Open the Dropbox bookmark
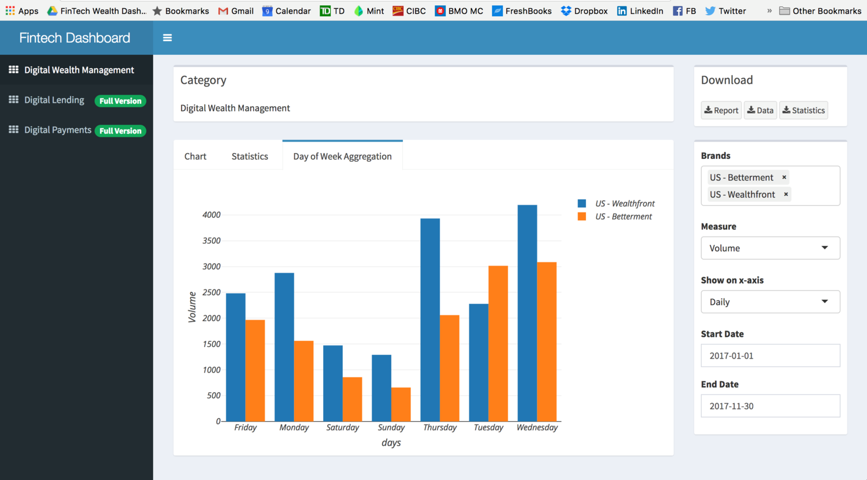 [x=584, y=10]
